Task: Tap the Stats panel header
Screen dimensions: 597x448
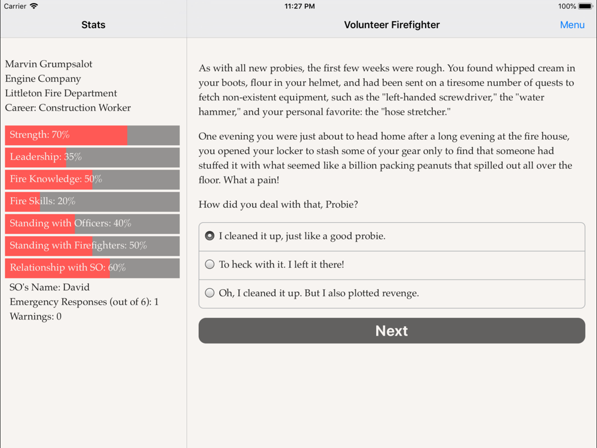Action: coord(93,24)
